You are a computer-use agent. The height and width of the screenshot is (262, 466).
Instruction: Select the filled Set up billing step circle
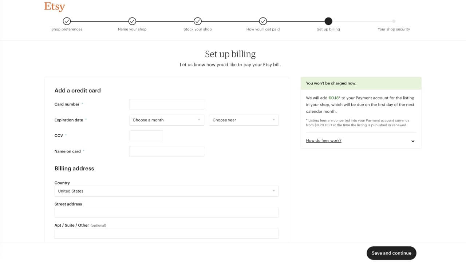(x=328, y=21)
